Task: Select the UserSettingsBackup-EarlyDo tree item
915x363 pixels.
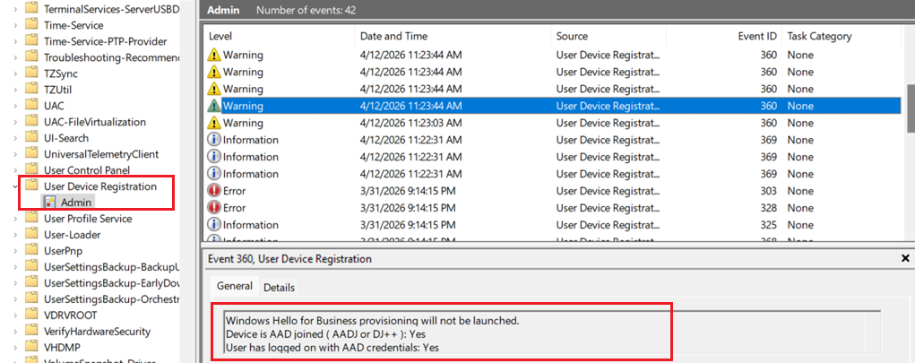Action: click(x=111, y=283)
